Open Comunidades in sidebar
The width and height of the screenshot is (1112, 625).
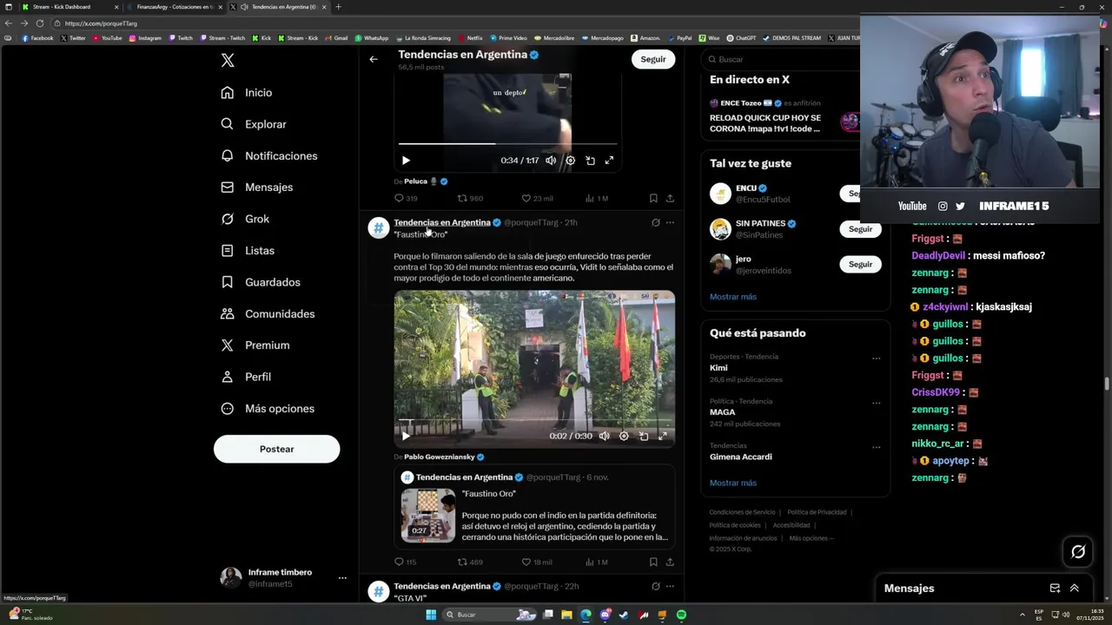click(x=268, y=314)
